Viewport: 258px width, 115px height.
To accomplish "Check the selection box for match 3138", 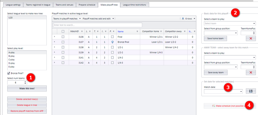I will pyautogui.click(x=63, y=47).
